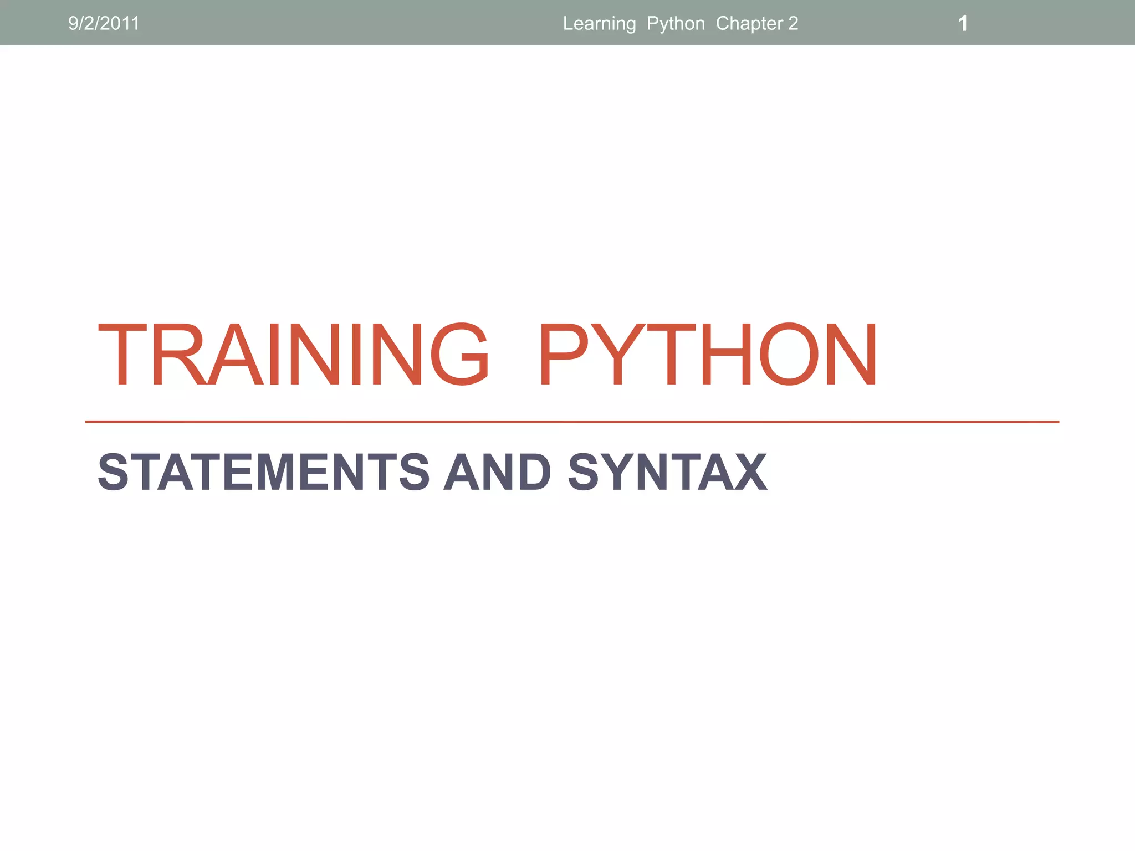This screenshot has height=851, width=1135.
Task: Click the header "Learning Python Chapter 2"
Action: pyautogui.click(x=681, y=24)
